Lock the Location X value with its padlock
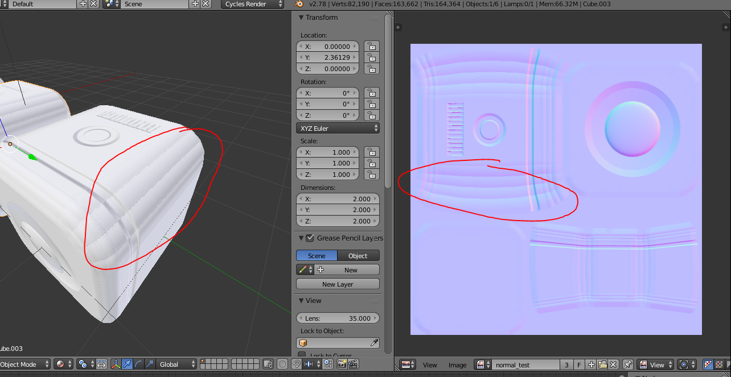Screen dimensions: 731x377 pyautogui.click(x=371, y=46)
